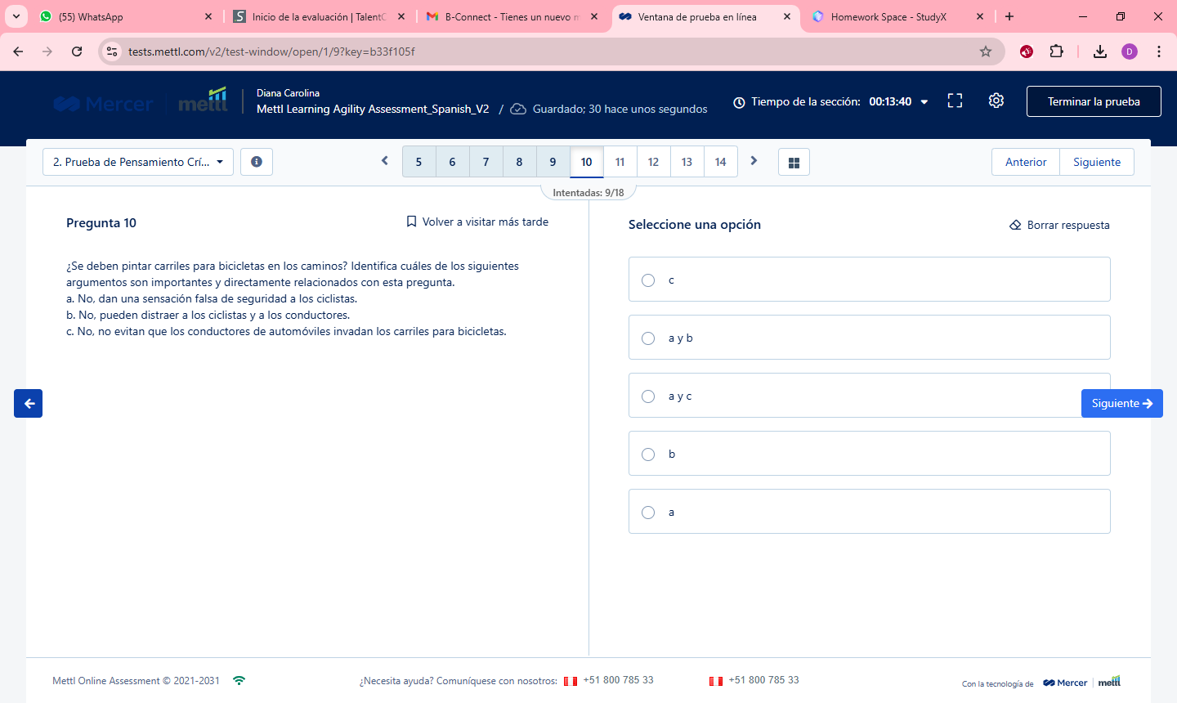
Task: Click the clock icon beside section time
Action: (x=739, y=102)
